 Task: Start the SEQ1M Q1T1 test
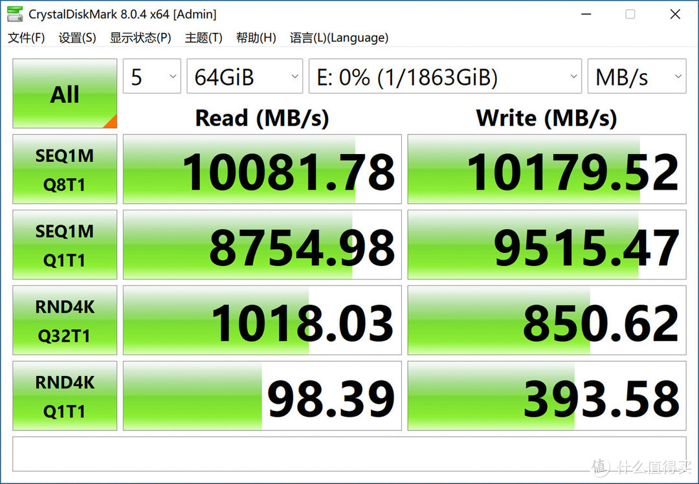tap(65, 245)
